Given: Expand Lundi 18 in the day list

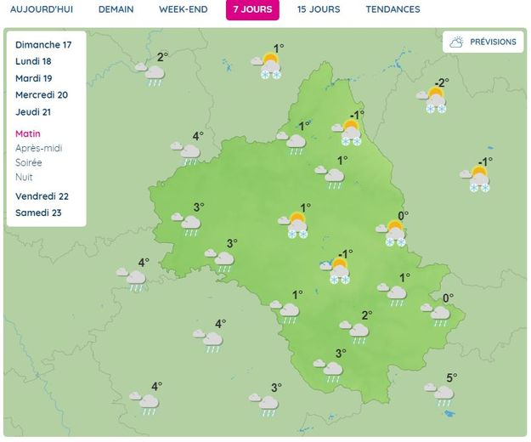Looking at the screenshot, I should [33, 62].
